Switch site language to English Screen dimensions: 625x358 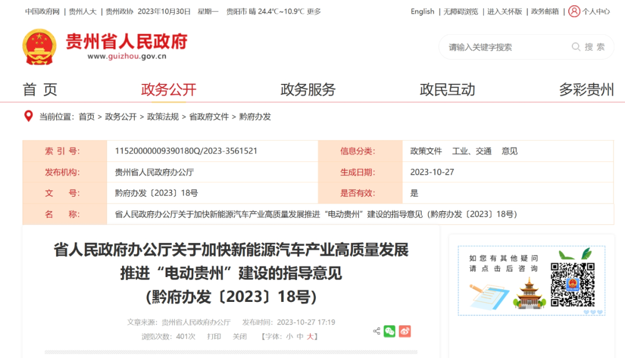click(422, 11)
